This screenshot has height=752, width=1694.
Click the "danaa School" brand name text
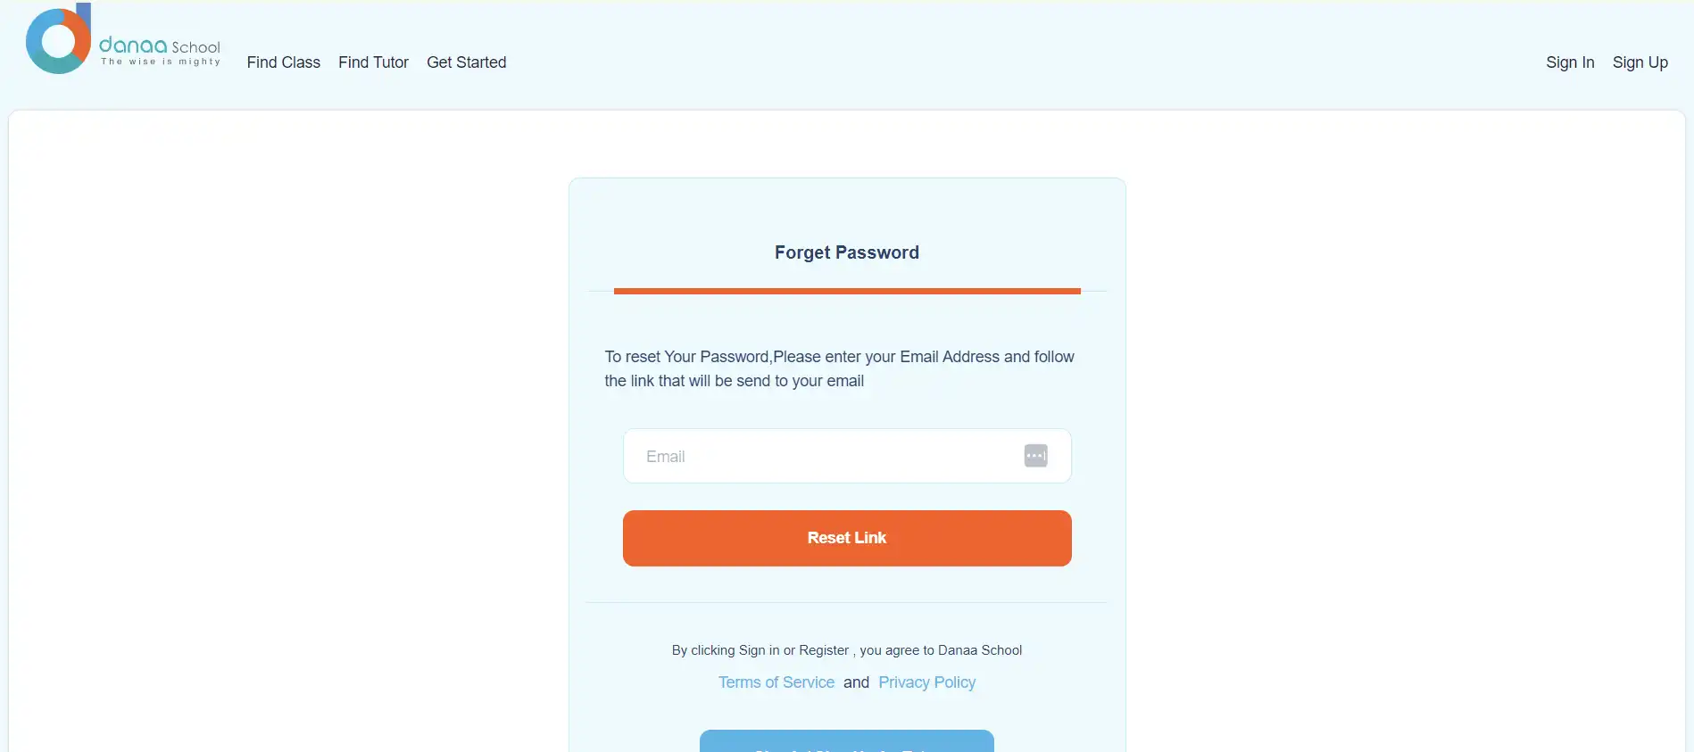point(160,45)
